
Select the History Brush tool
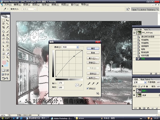(7, 35)
